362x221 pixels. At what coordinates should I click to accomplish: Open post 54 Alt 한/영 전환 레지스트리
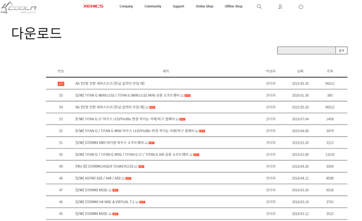coord(110,107)
